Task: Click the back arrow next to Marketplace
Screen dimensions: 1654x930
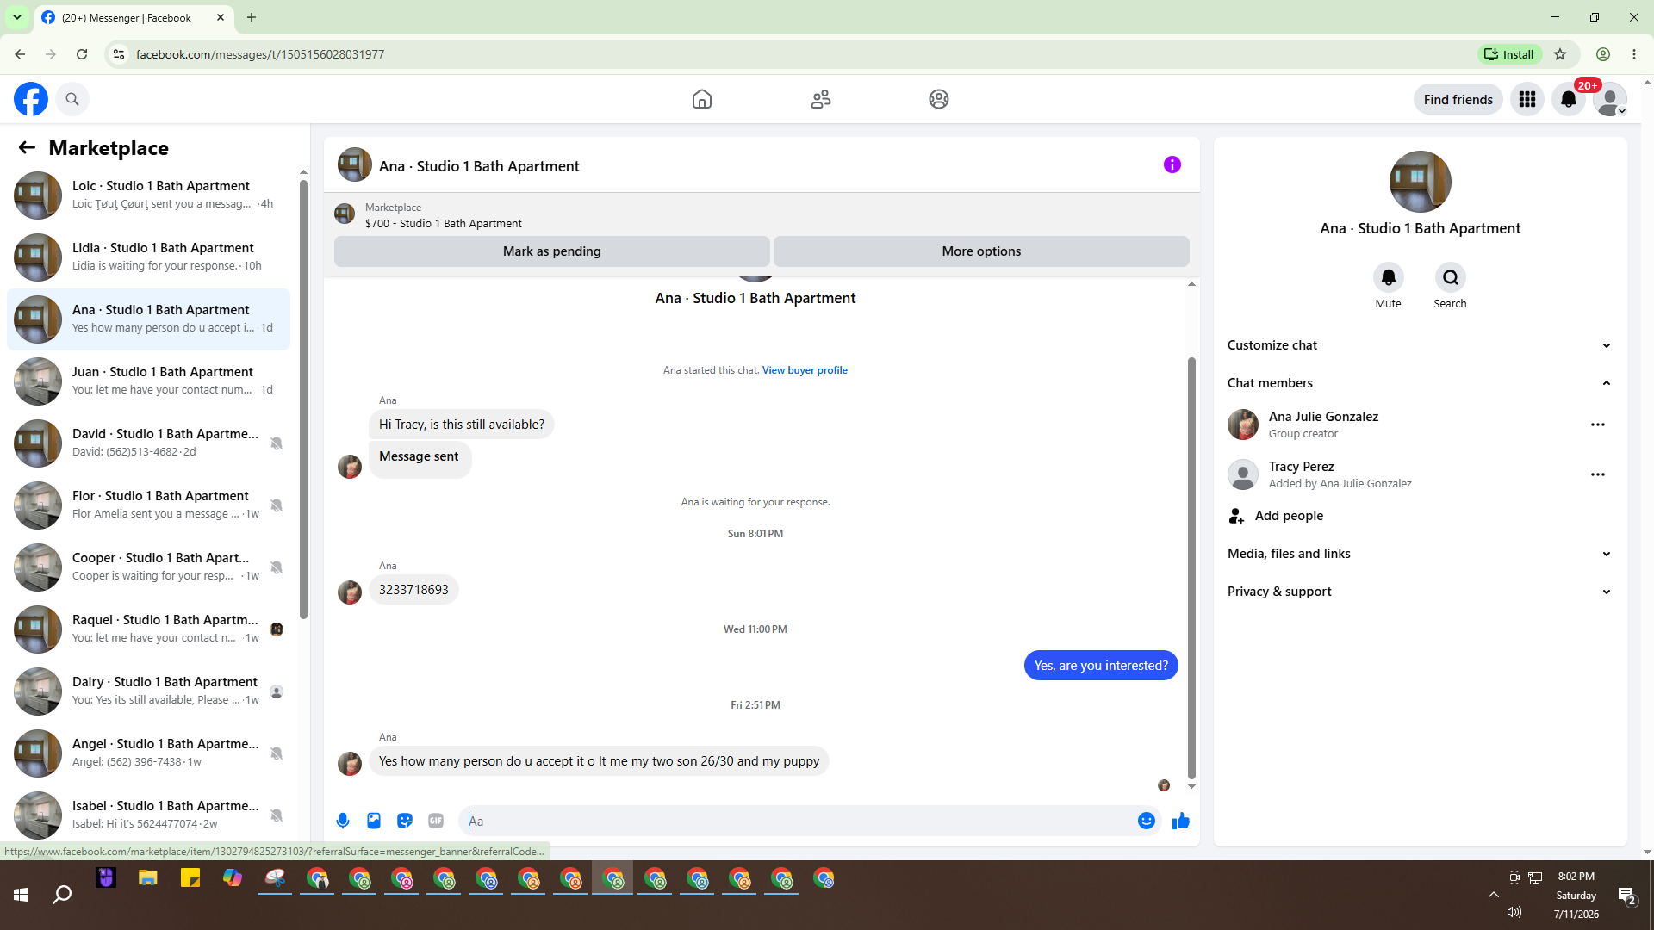Action: coord(27,148)
